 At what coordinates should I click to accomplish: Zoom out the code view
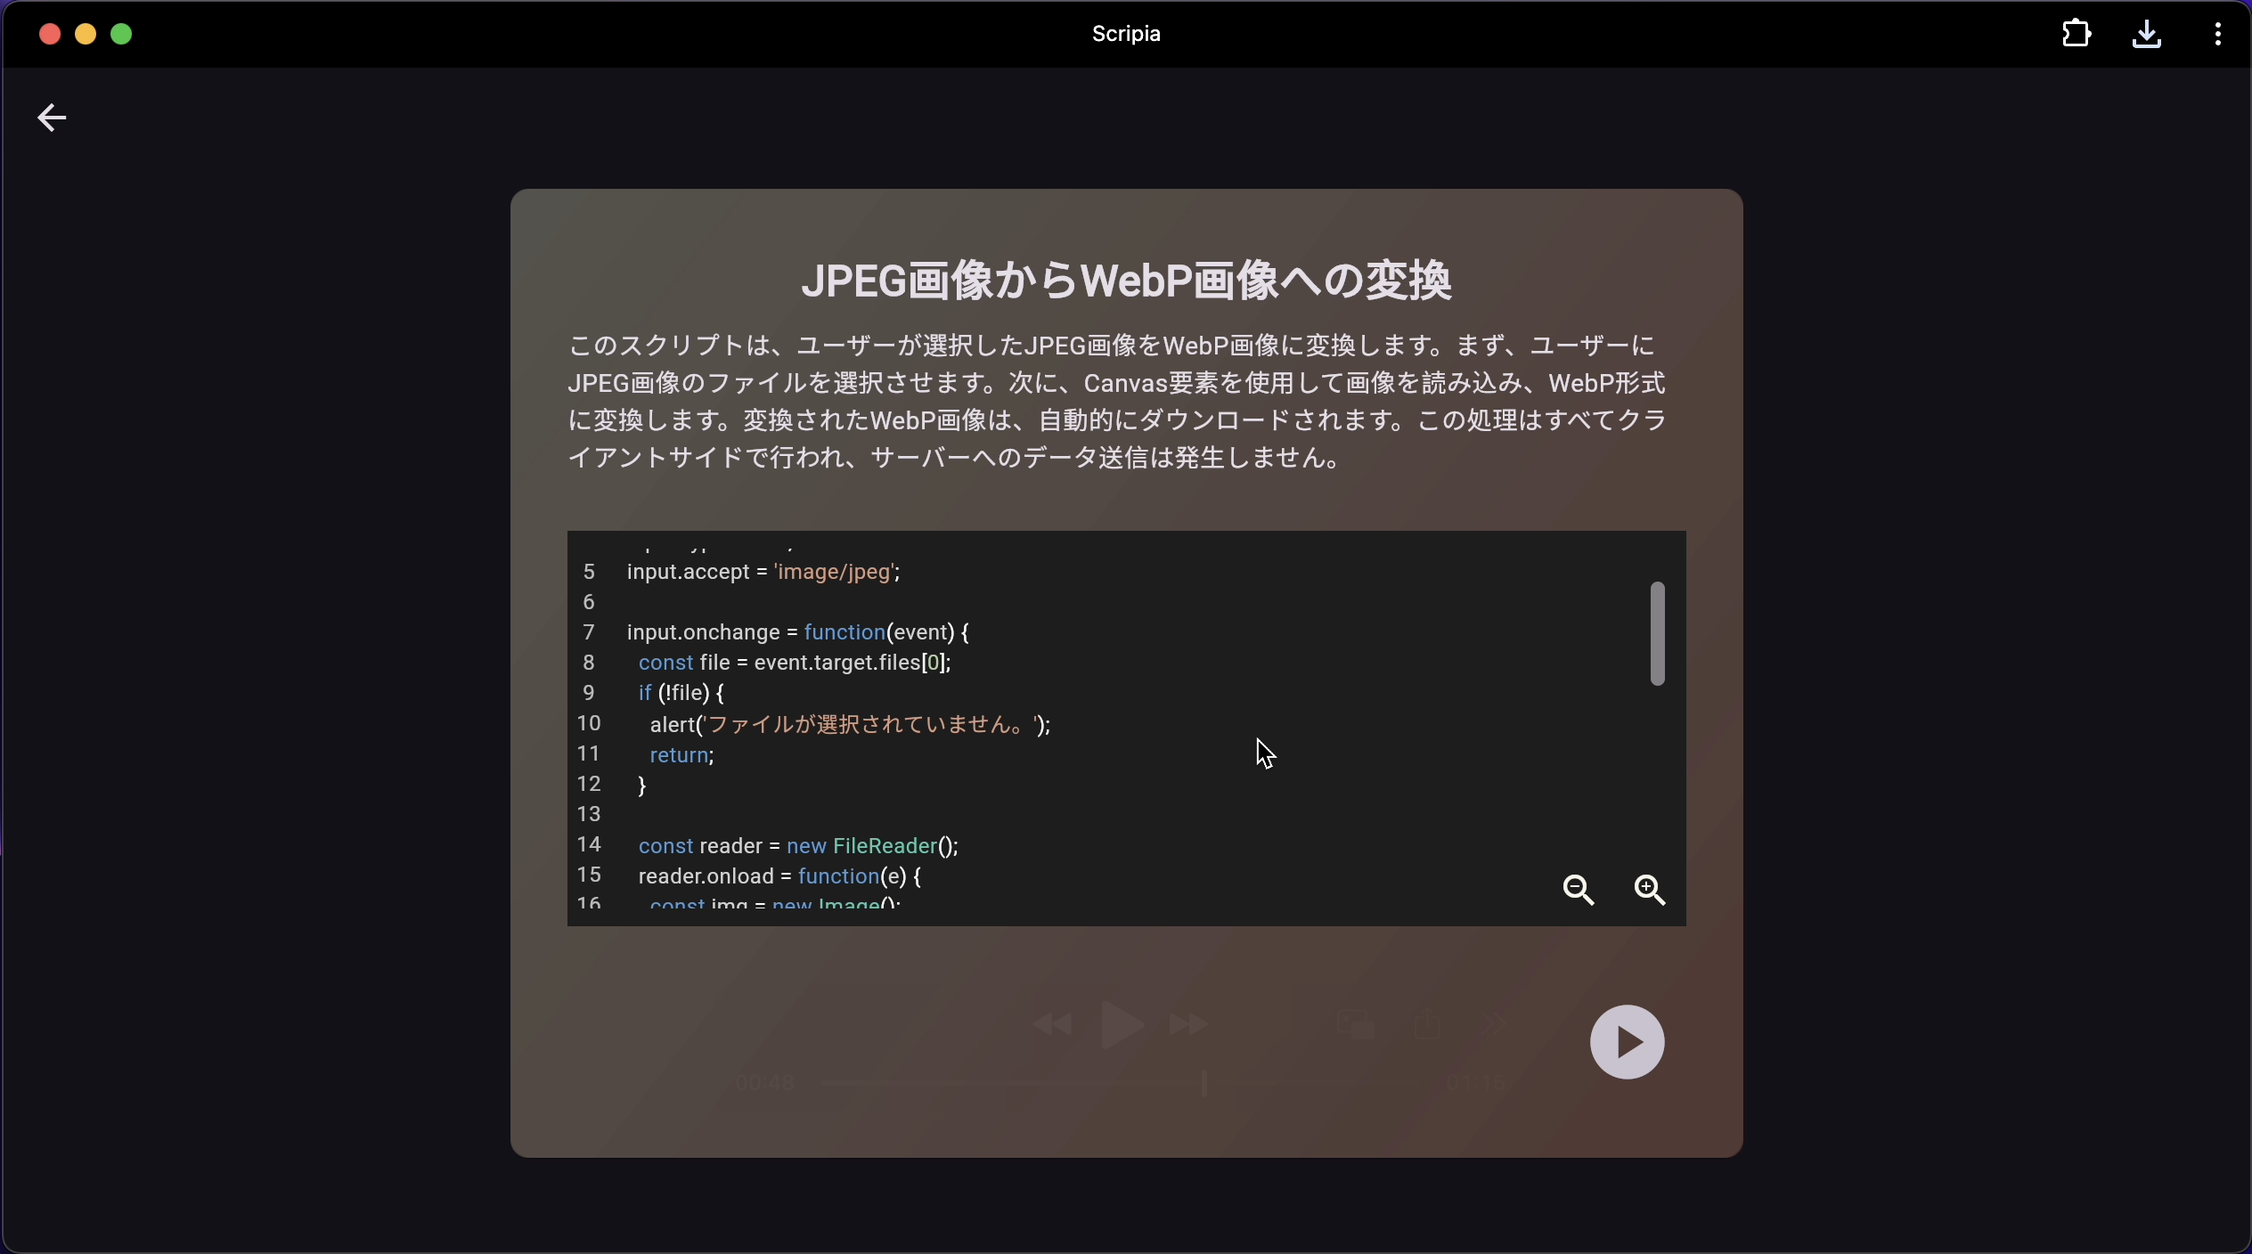coord(1579,890)
